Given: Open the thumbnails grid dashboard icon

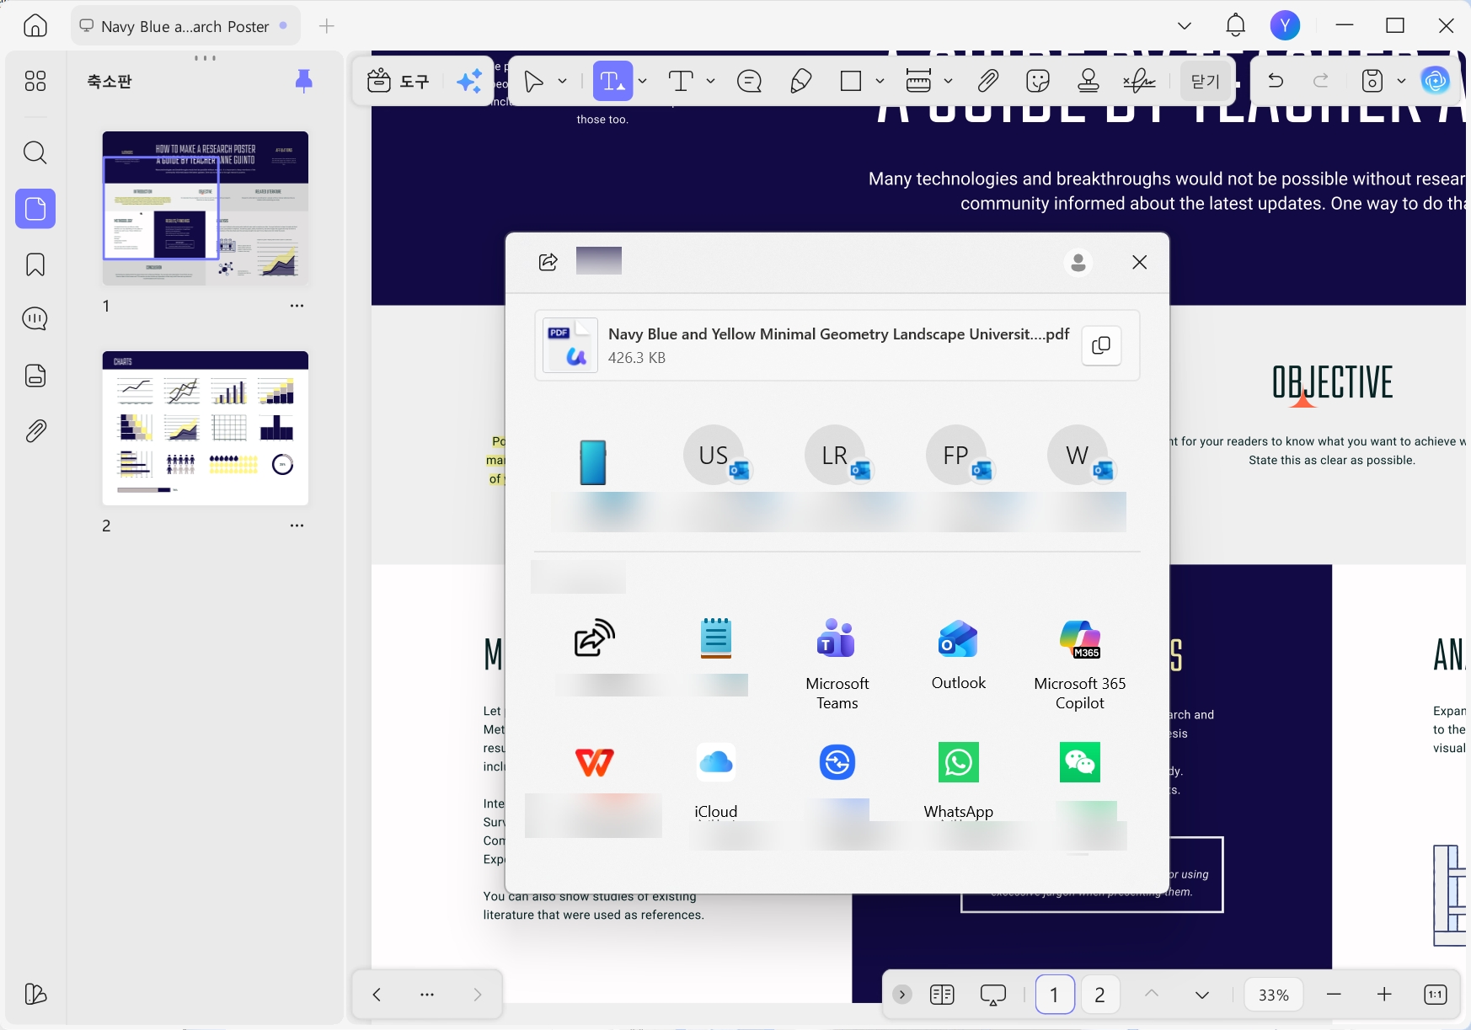Looking at the screenshot, I should pyautogui.click(x=35, y=81).
